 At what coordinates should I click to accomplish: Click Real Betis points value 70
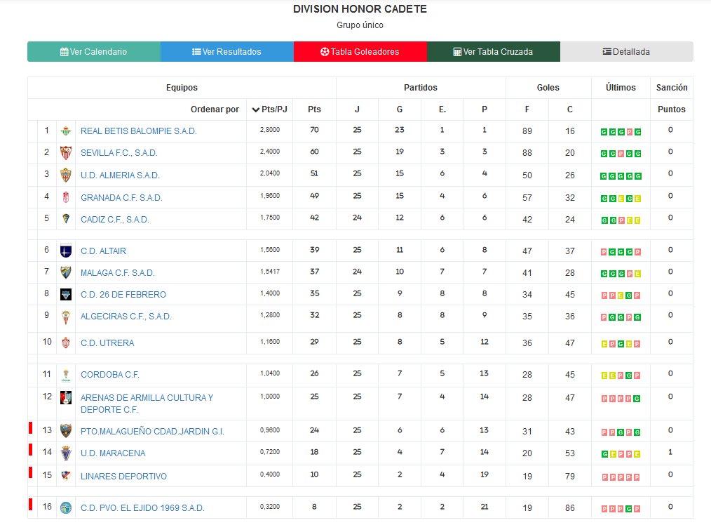click(314, 130)
